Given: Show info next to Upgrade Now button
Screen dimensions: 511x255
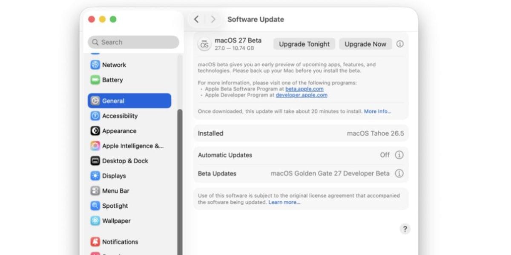Looking at the screenshot, I should point(400,44).
